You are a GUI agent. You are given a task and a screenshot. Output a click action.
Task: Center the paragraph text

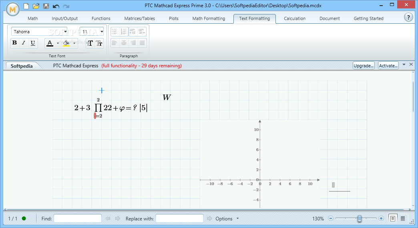(124, 42)
